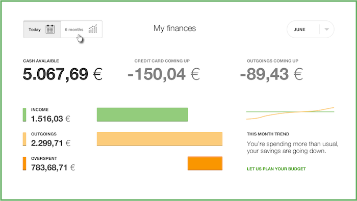Viewport: 357px width, 201px height.
Task: Click the green Income color marker
Action: coord(24,114)
